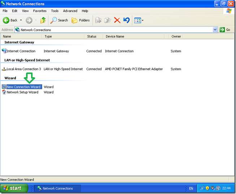The width and height of the screenshot is (236, 194).
Task: Select Local Area Connection 3 item
Action: [x=23, y=69]
